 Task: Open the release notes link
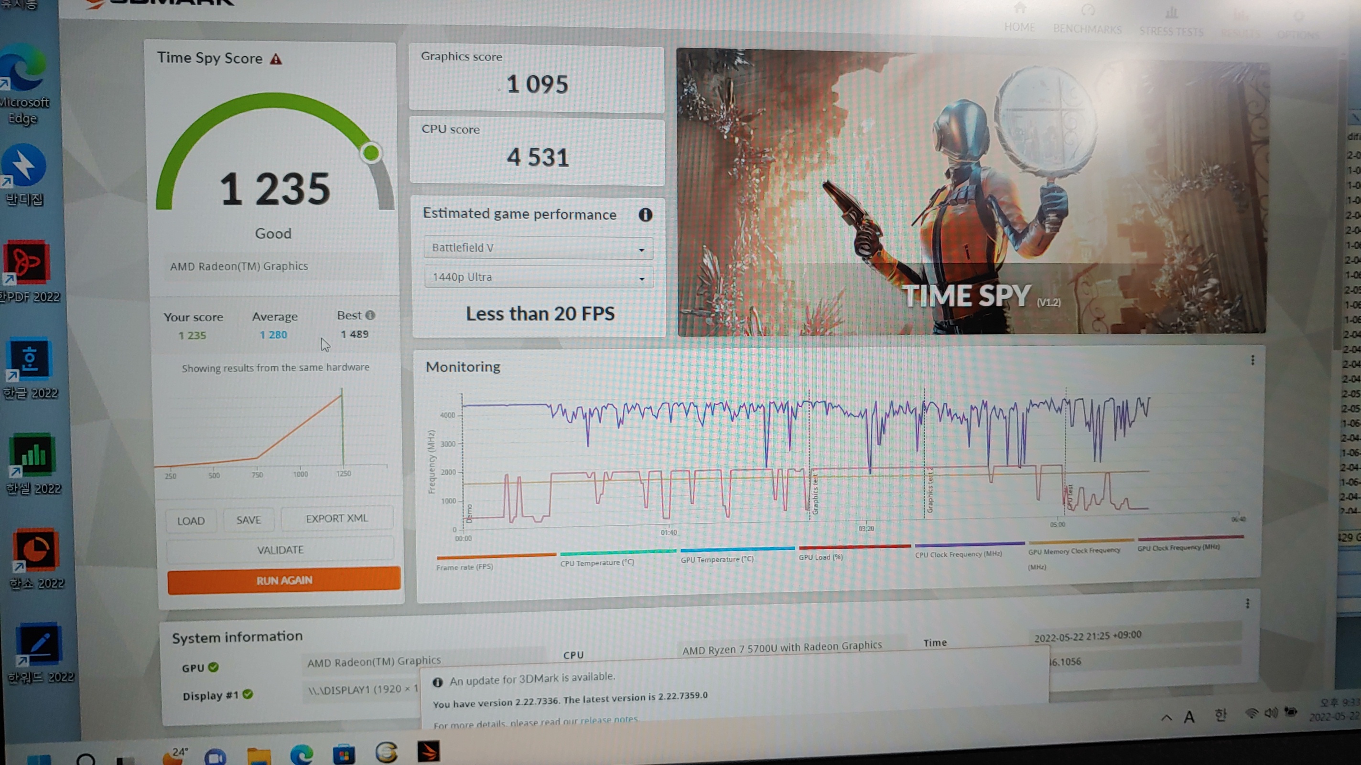coord(609,719)
